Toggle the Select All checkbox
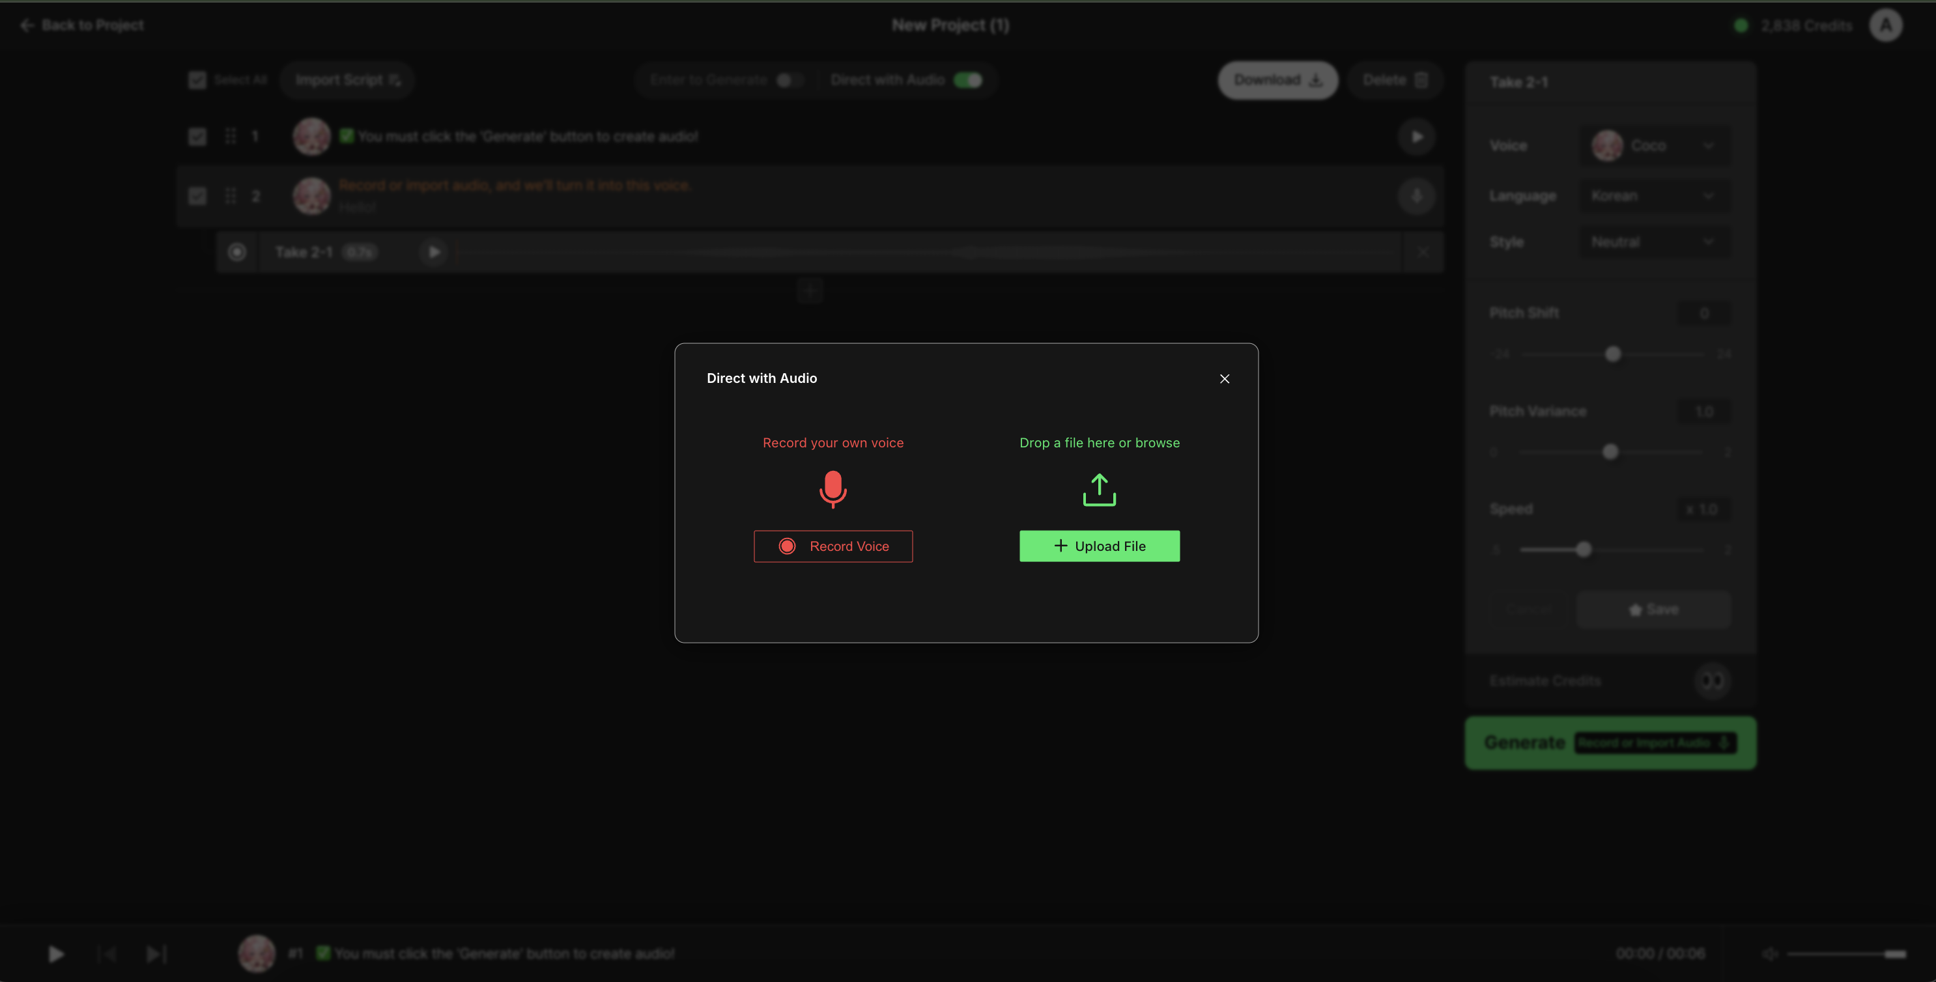 coord(197,79)
